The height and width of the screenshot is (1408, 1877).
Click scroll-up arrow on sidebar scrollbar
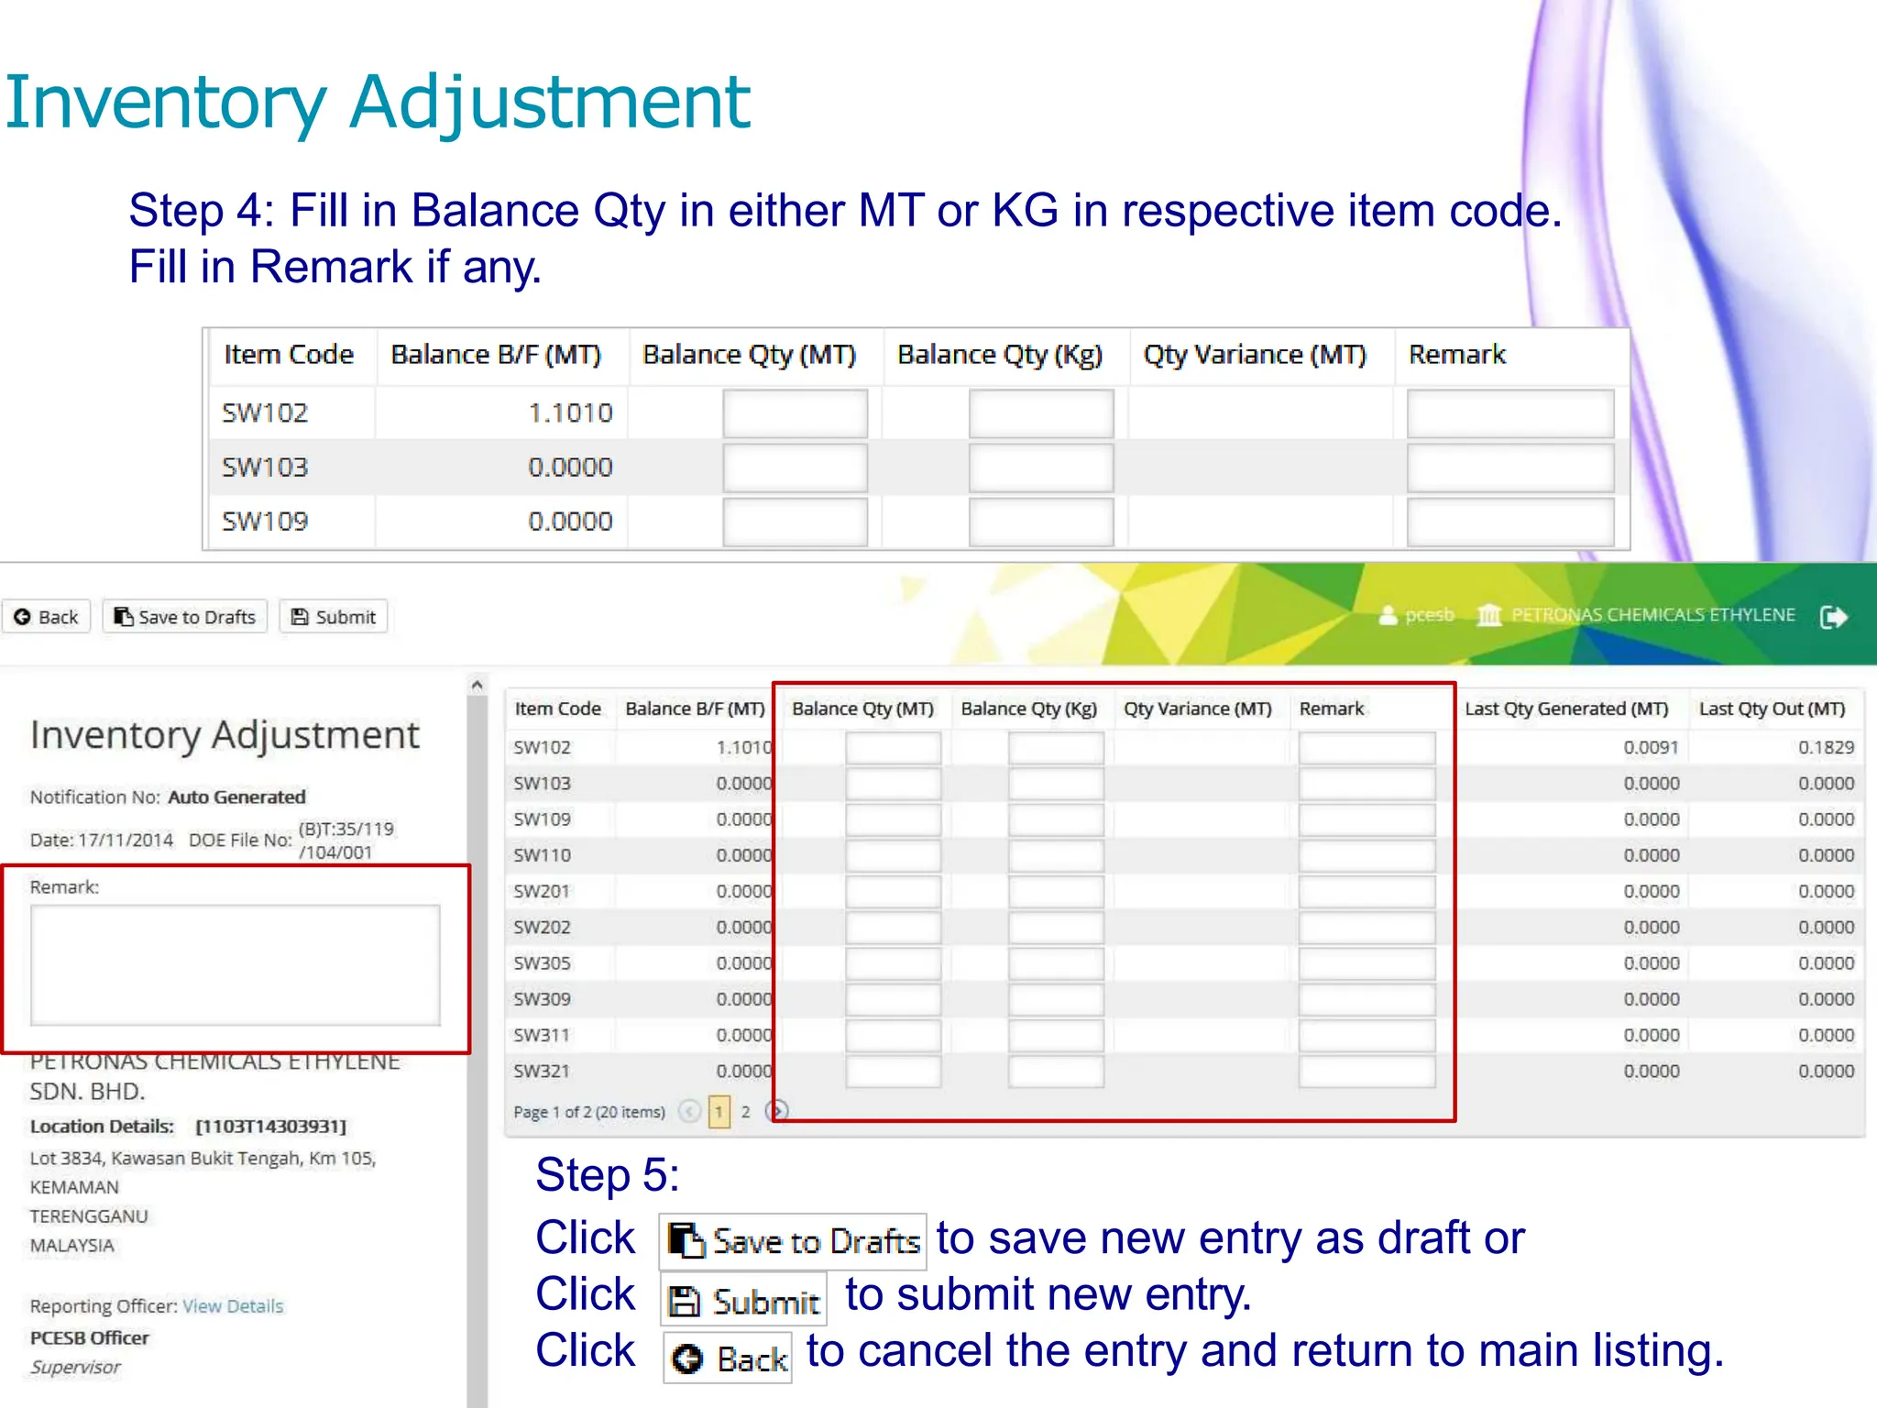[x=477, y=685]
